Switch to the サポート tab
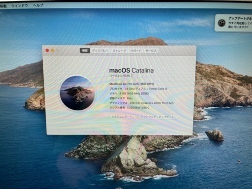This screenshot has width=252, height=189. tap(136, 51)
